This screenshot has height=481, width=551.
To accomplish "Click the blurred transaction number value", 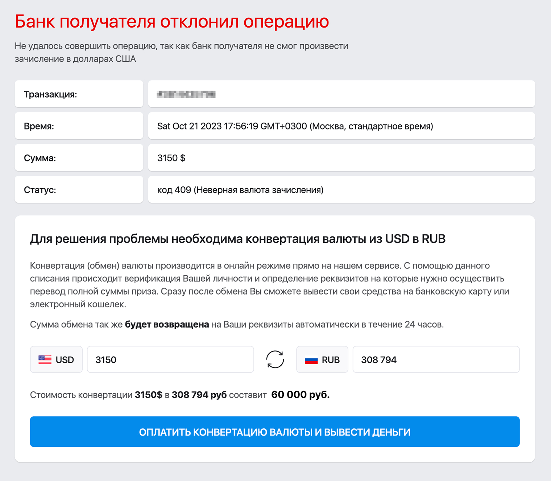I will 186,94.
